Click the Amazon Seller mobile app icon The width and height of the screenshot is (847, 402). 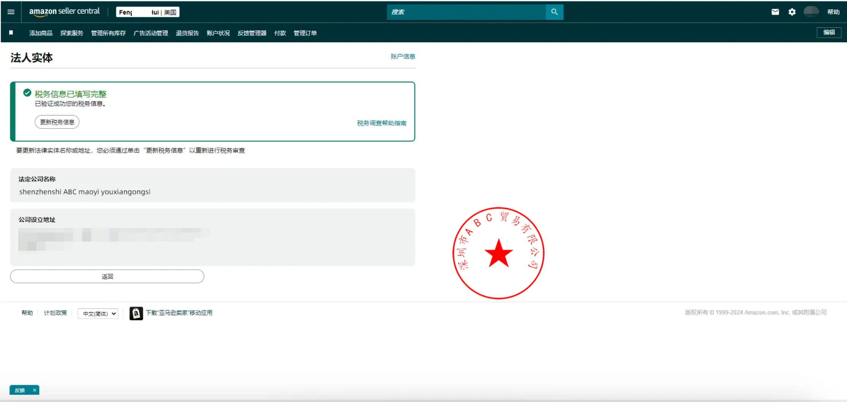(136, 313)
